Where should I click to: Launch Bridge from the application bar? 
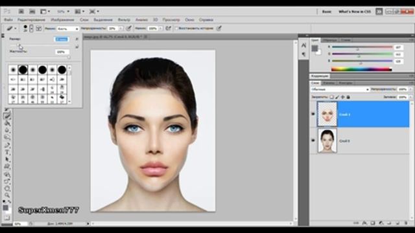tap(21, 12)
